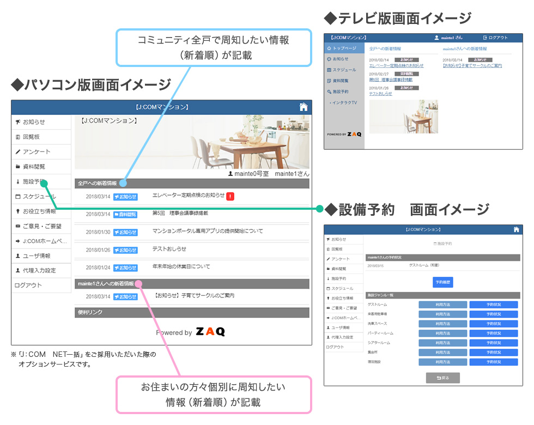Click the home icon in PC version header
This screenshot has height=425, width=534.
[303, 107]
